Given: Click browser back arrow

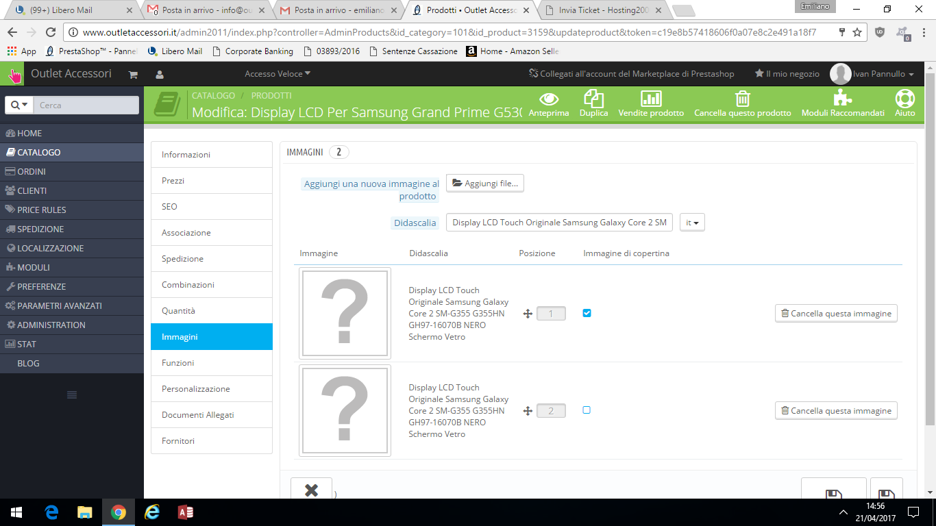Looking at the screenshot, I should tap(12, 32).
